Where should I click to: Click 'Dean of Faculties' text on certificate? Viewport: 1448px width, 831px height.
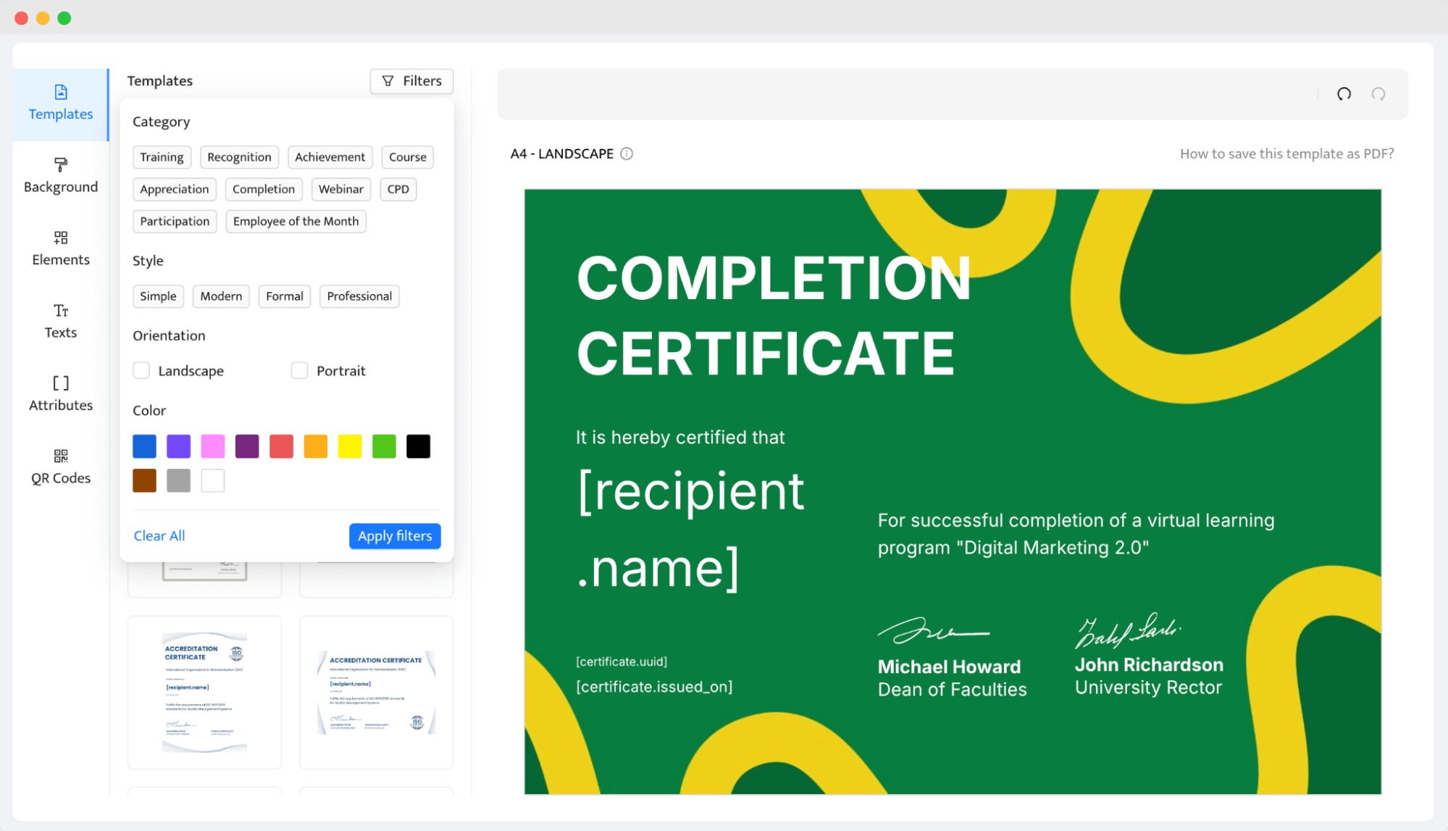(952, 690)
